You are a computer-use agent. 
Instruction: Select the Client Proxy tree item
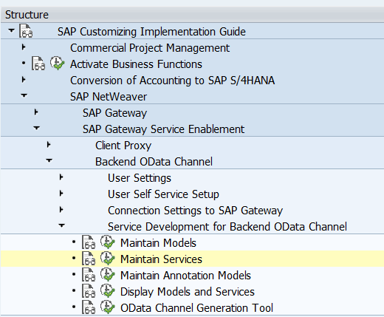point(123,146)
